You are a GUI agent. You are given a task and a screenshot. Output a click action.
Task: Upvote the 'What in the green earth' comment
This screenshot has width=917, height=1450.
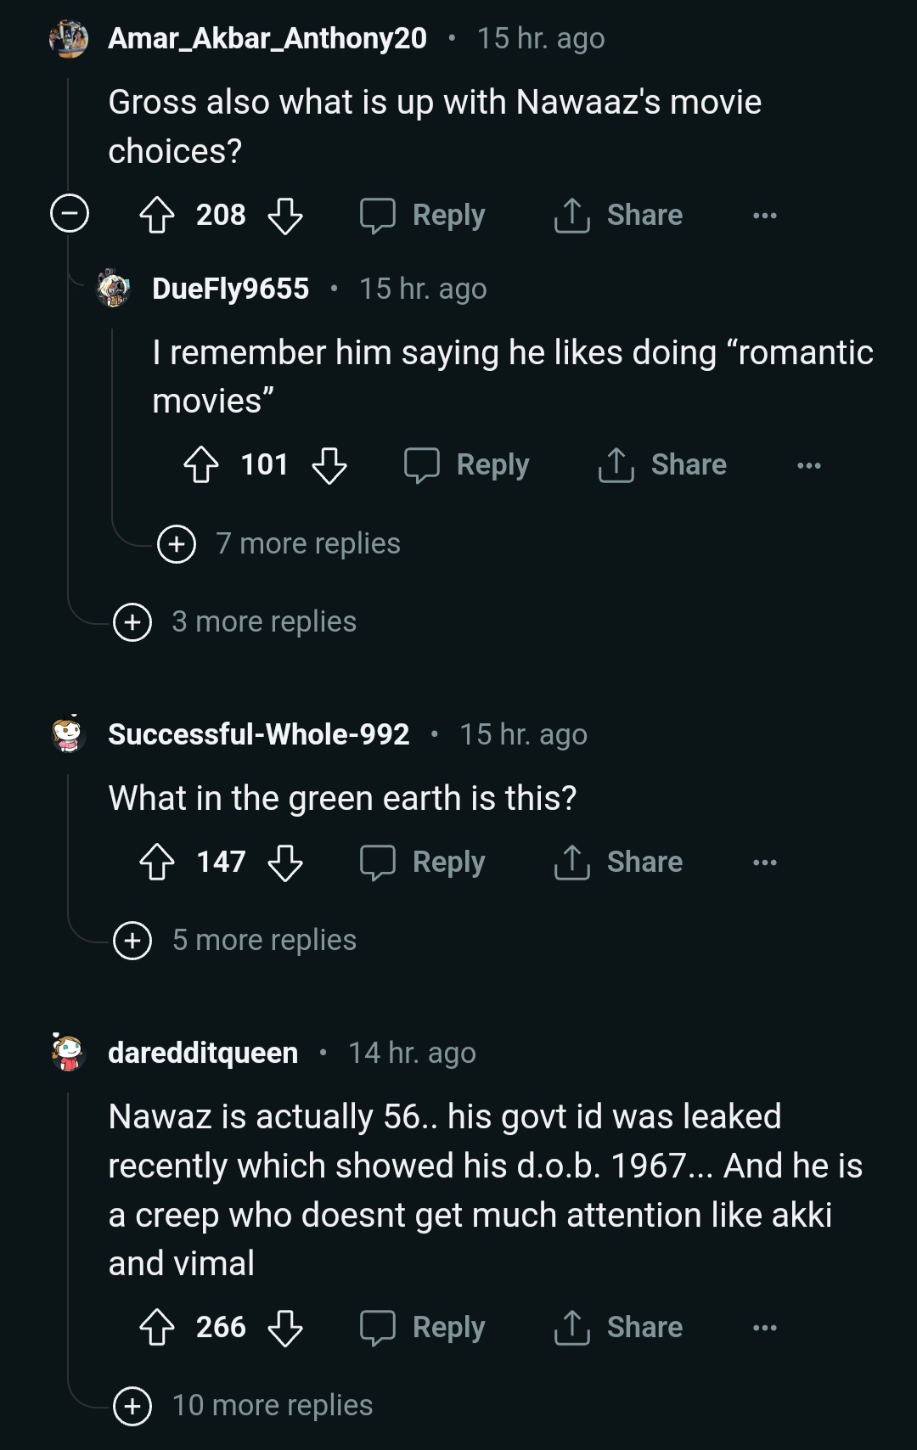tap(160, 863)
